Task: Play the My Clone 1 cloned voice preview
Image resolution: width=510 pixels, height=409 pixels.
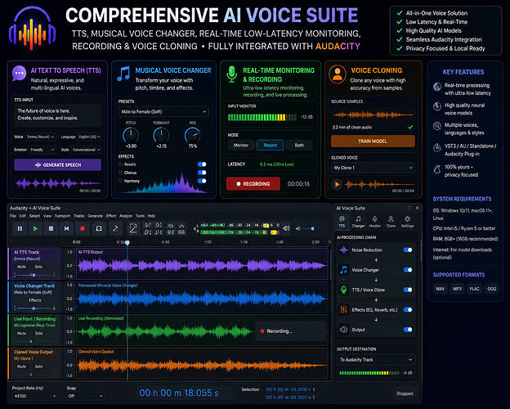Action: pyautogui.click(x=337, y=184)
